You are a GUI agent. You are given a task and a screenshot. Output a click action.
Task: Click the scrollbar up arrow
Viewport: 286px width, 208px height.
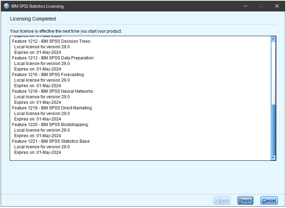[273, 39]
